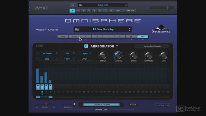206x116 pixels.
Task: Click the Swing knob
Action: (133, 55)
